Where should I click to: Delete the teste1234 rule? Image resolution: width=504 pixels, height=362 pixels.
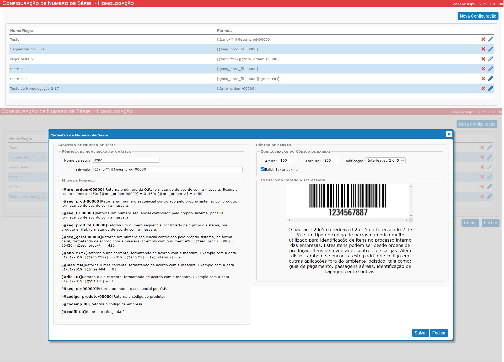point(483,78)
